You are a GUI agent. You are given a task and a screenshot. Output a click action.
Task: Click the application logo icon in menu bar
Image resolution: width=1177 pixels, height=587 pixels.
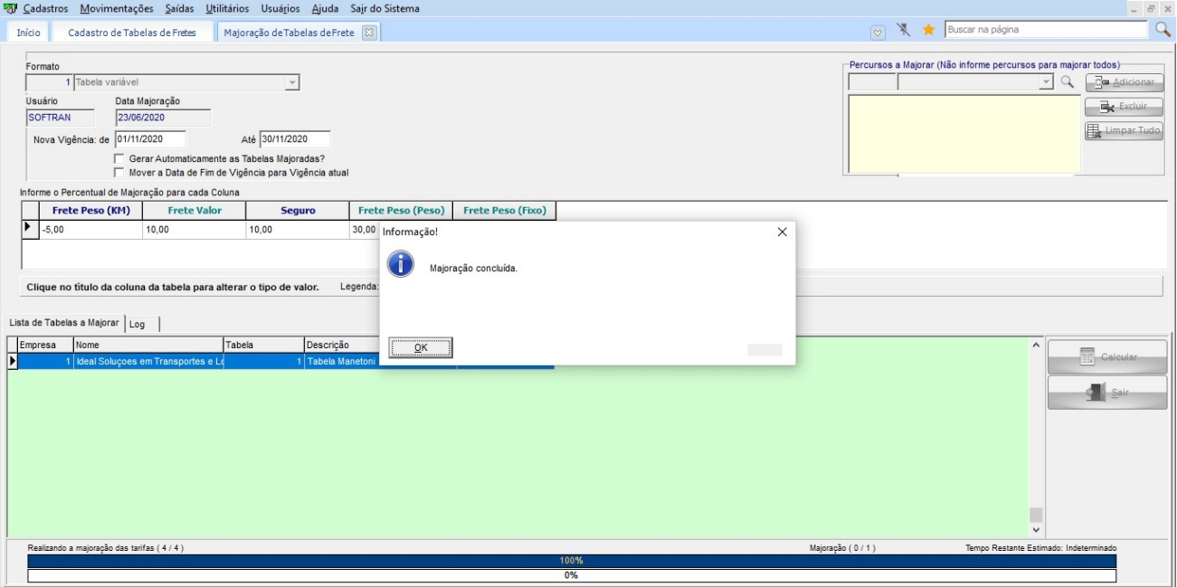point(11,8)
